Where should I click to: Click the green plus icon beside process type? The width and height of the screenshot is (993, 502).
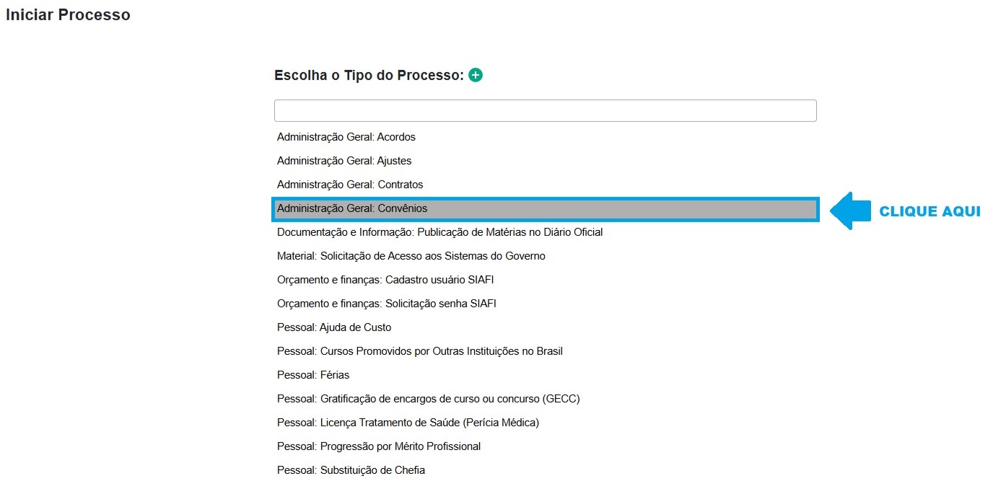click(x=476, y=75)
